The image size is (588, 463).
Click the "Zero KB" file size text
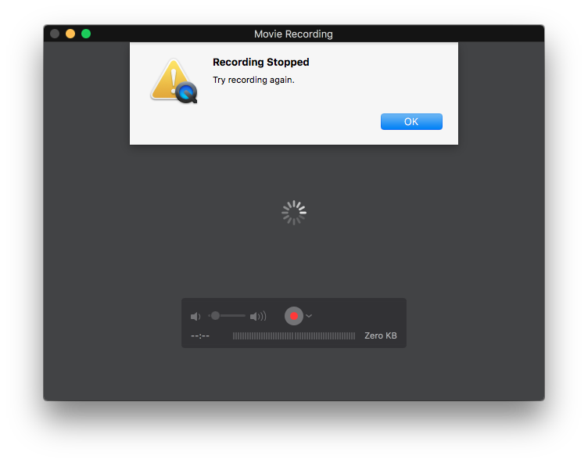coord(380,336)
